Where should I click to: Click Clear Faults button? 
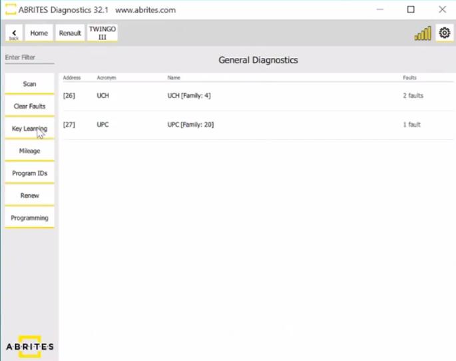pos(30,107)
